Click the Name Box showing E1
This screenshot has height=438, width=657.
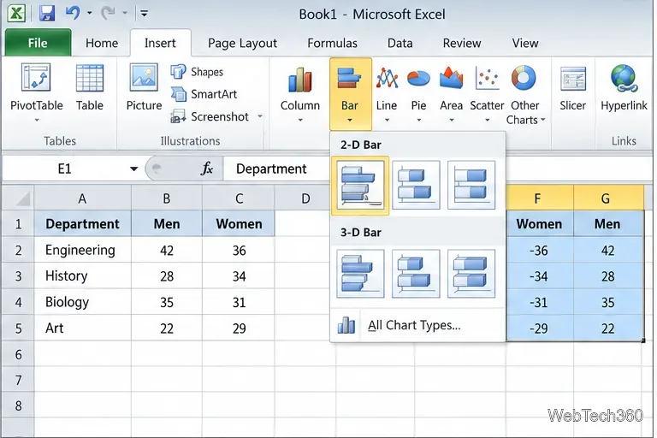(64, 169)
